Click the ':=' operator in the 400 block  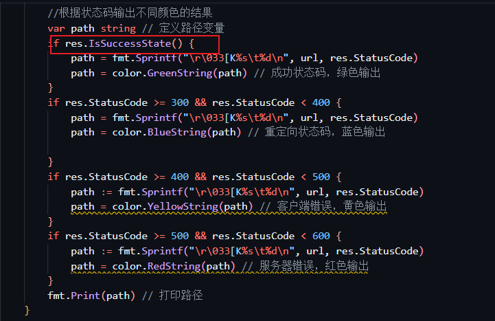(x=106, y=192)
